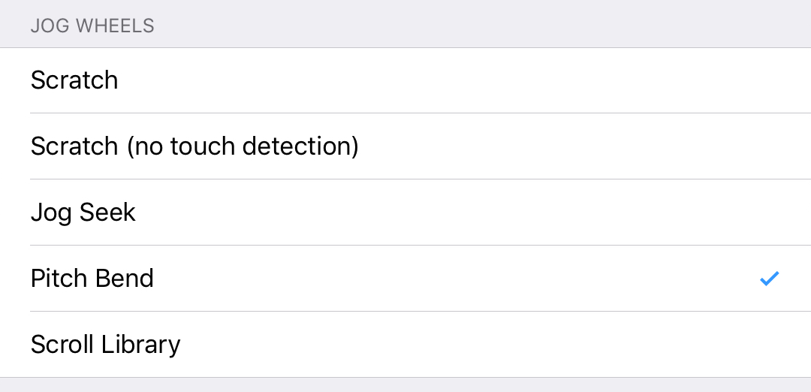Tap the Pitch Bend option
The width and height of the screenshot is (811, 392).
click(x=405, y=278)
